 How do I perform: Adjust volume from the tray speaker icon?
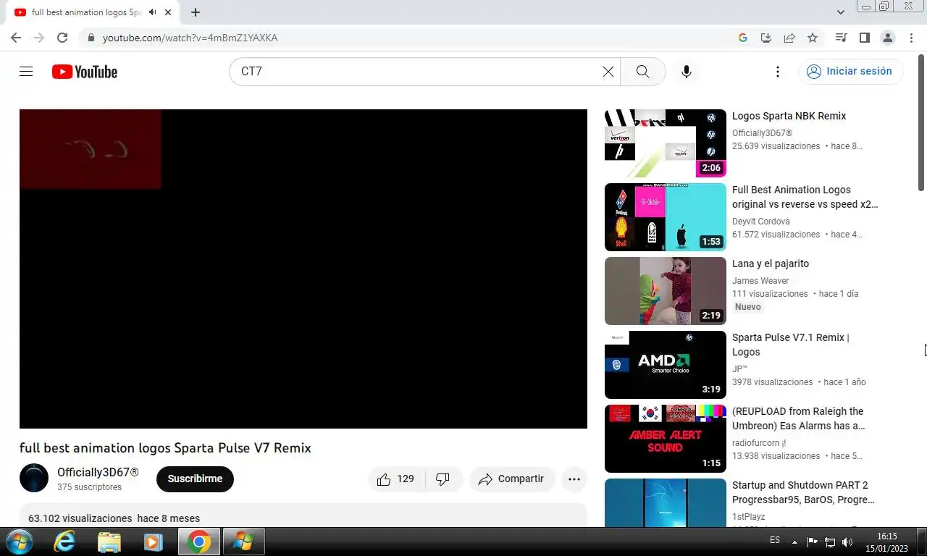coord(847,542)
